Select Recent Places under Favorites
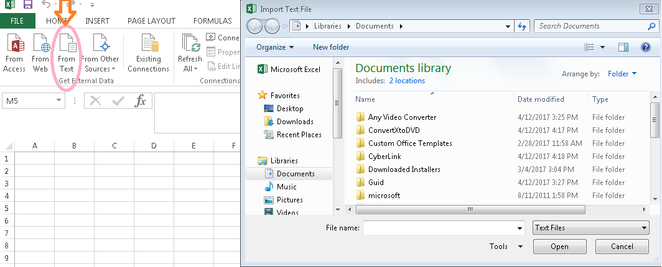 pos(292,134)
